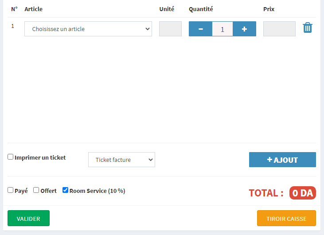
Task: Click the Unité input field
Action: (170, 29)
